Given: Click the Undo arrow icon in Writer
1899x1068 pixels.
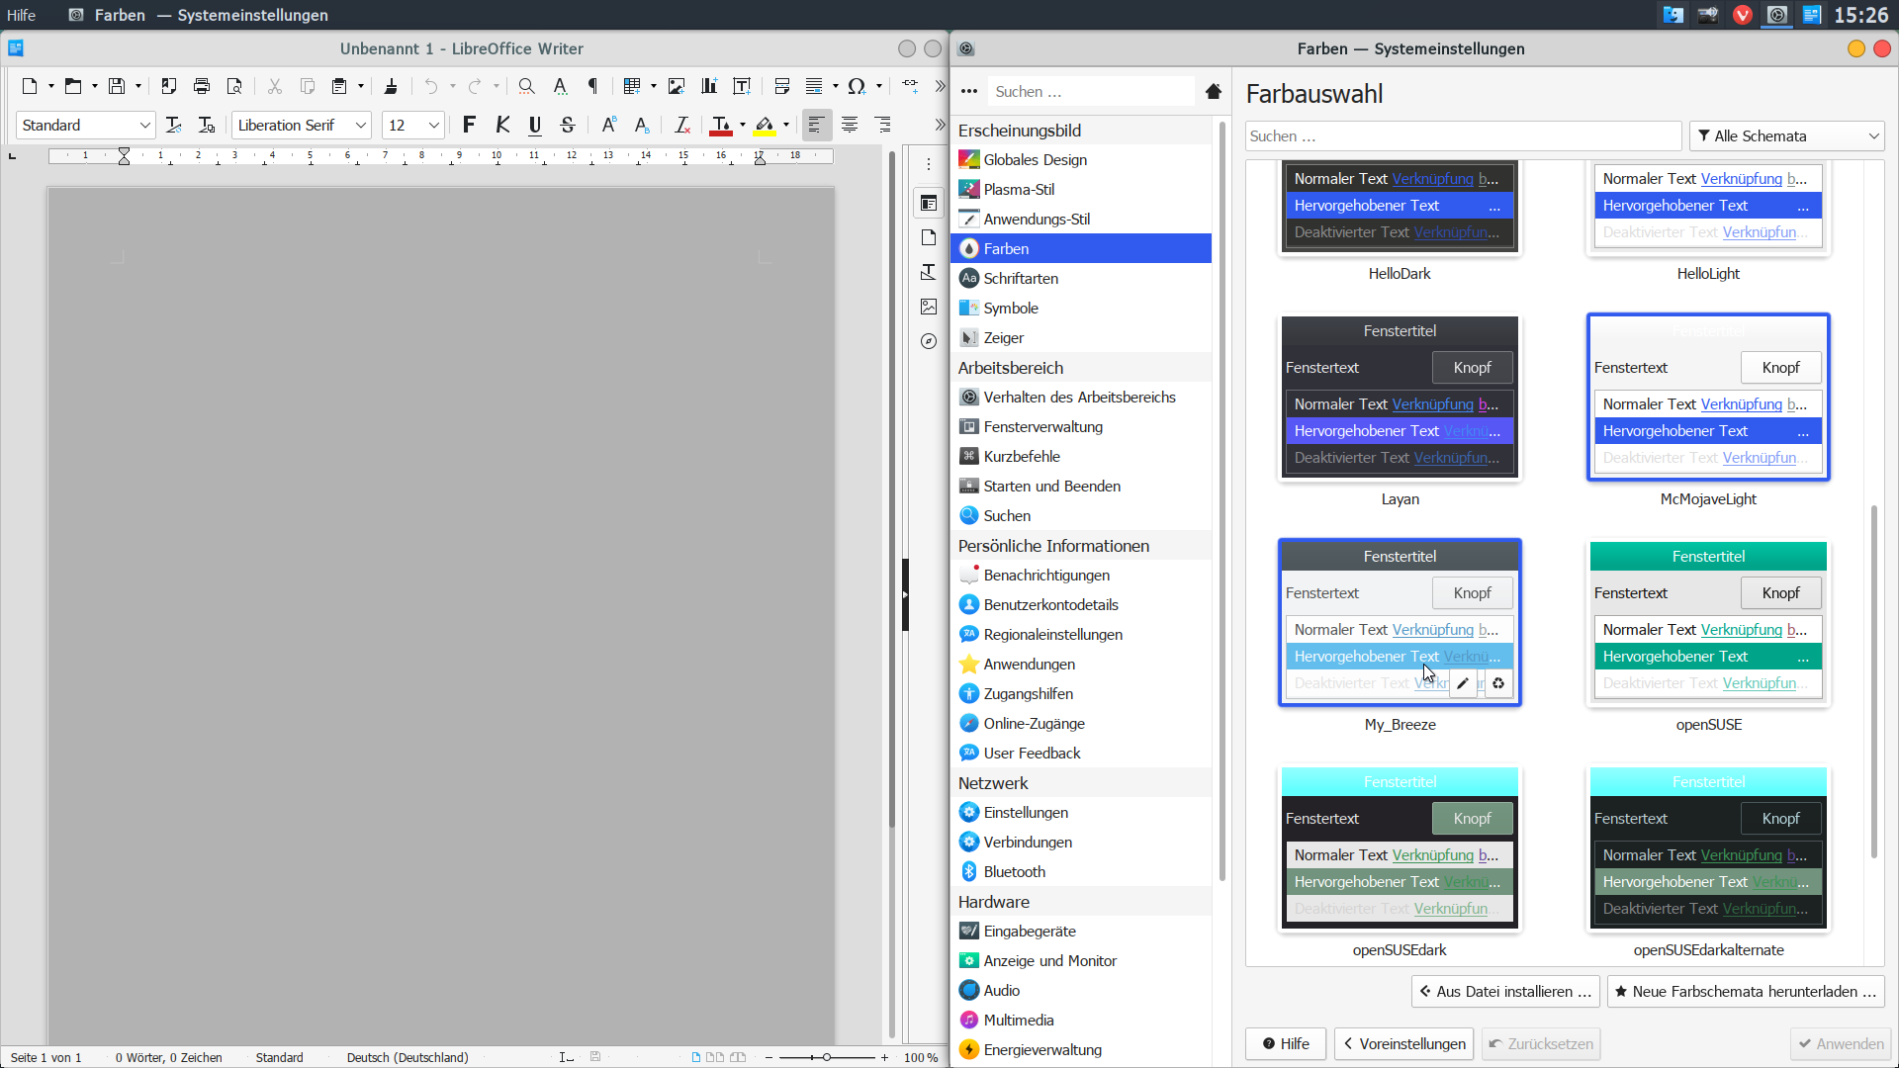Looking at the screenshot, I should 431,86.
